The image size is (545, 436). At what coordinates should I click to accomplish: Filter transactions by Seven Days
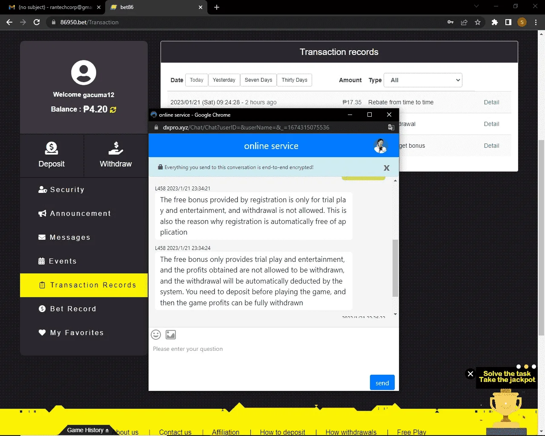pos(258,80)
